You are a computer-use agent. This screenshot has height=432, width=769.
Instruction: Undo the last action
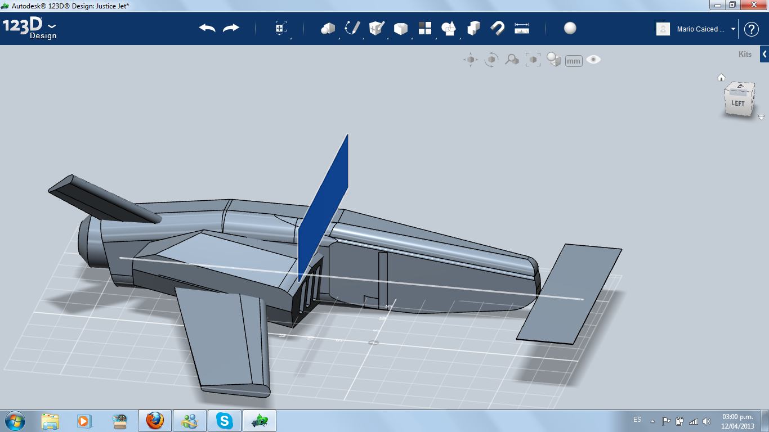coord(207,28)
